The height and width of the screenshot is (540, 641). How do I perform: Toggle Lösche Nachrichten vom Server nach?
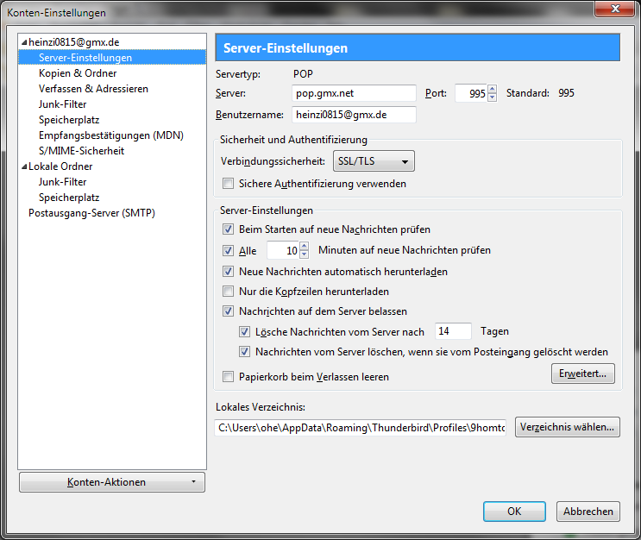[244, 331]
